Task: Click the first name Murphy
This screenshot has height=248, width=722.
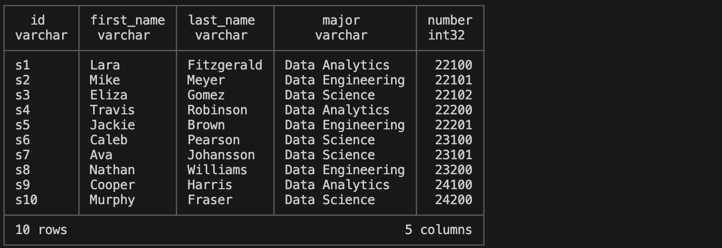Action: coord(112,200)
